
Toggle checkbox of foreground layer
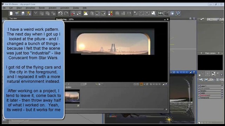[x=199, y=97]
